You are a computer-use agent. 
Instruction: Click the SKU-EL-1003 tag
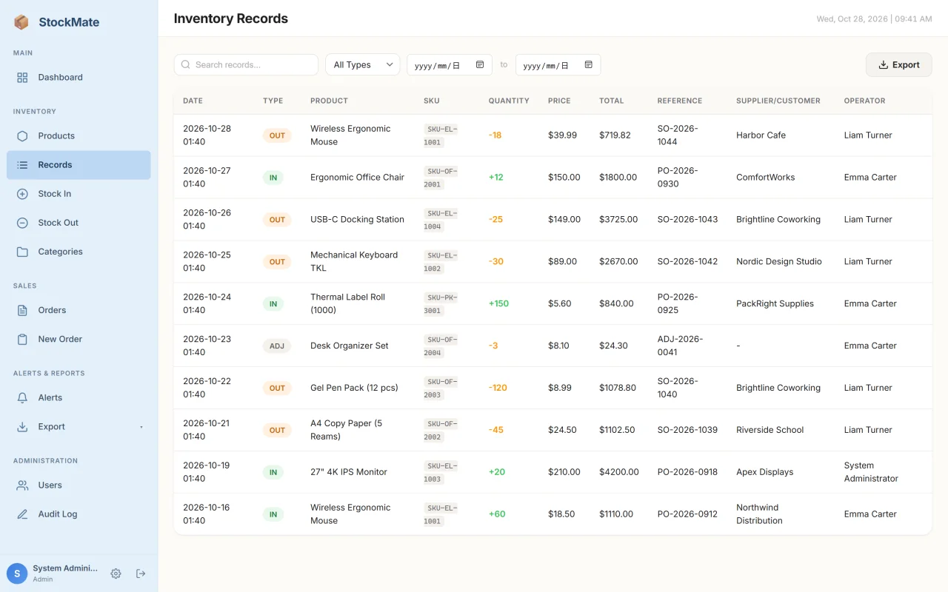click(441, 473)
